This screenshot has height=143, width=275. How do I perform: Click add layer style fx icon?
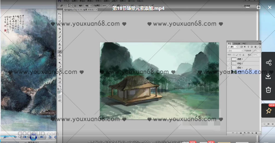click(x=237, y=133)
